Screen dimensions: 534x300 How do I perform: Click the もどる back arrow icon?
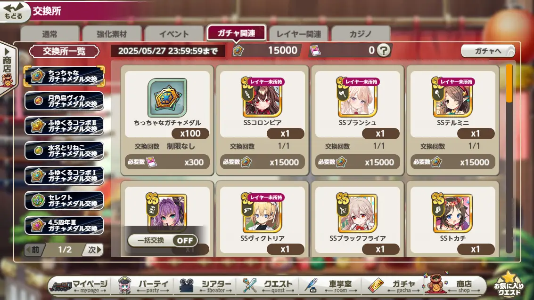coord(13,10)
